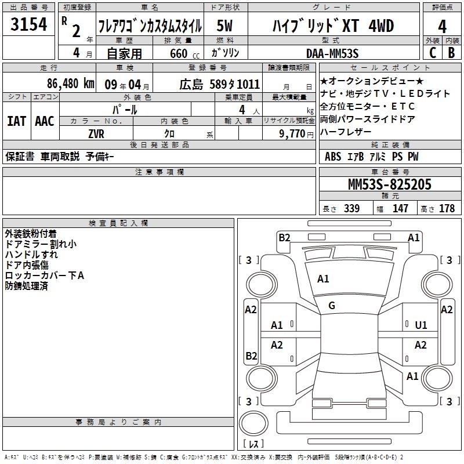Click the registration number 広島 589タ1011
The image size is (464, 464).
pos(219,84)
